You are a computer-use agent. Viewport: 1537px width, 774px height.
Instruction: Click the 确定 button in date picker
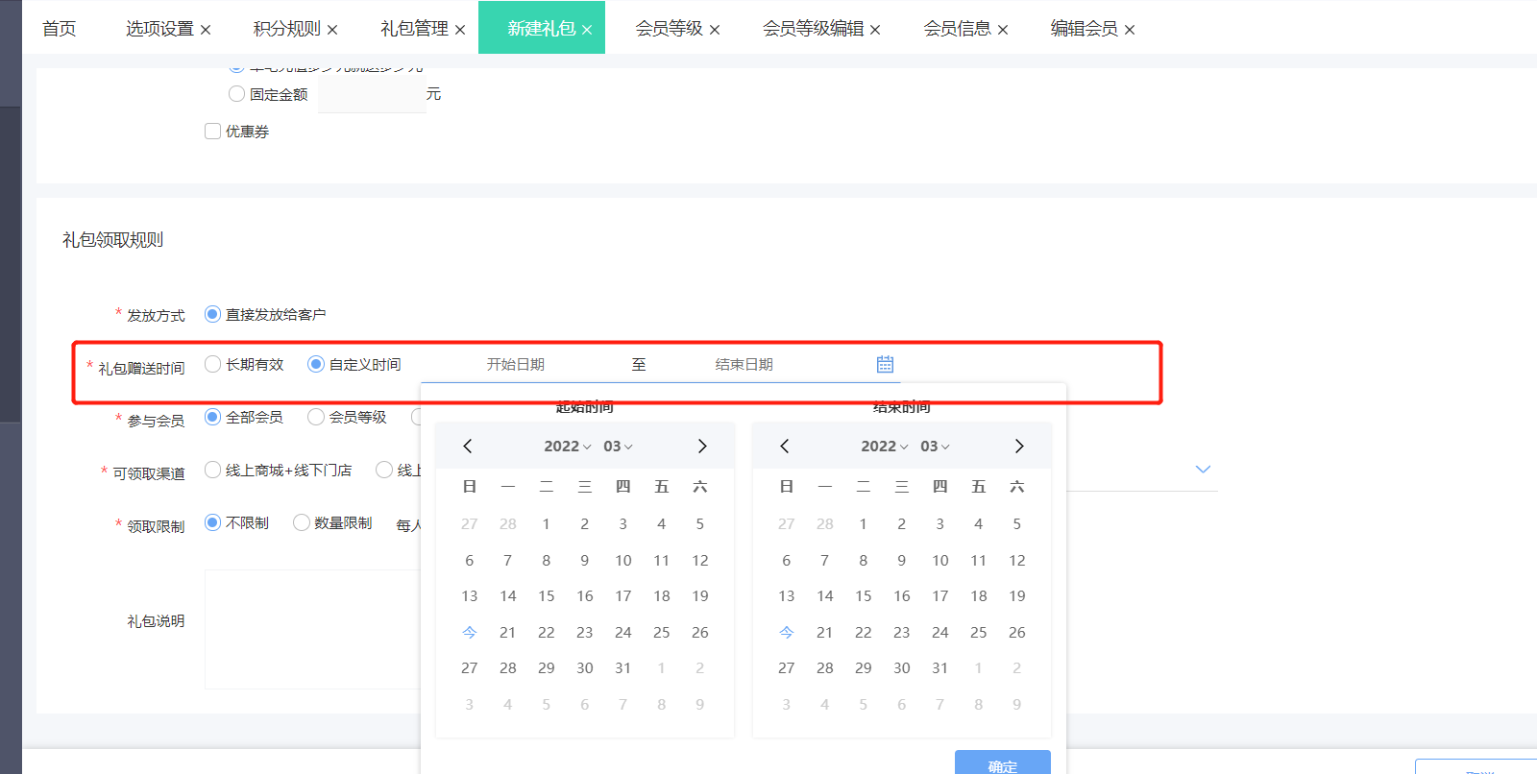(x=1002, y=764)
